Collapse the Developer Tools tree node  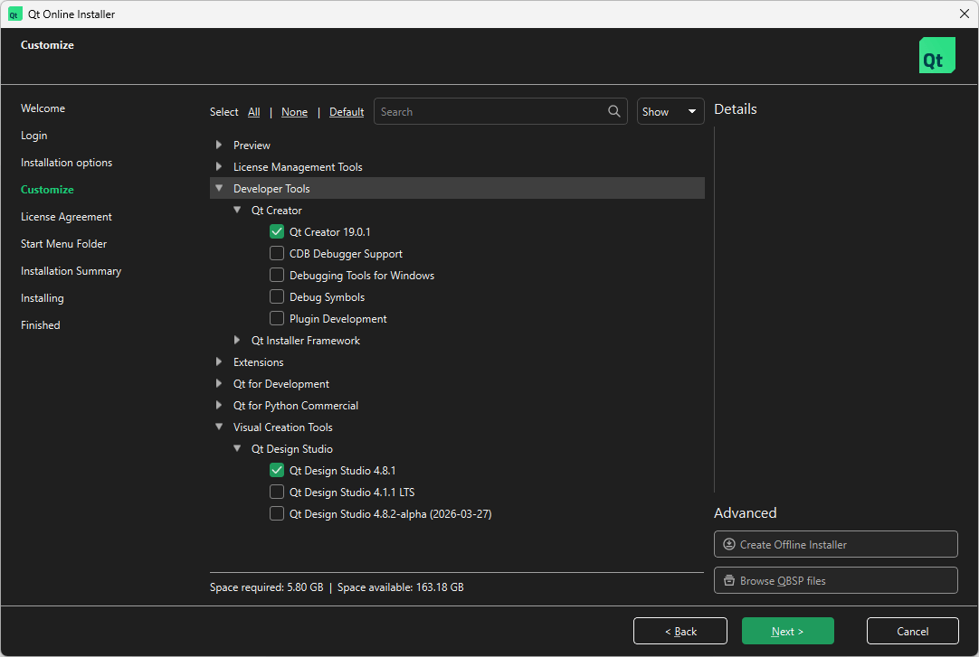click(219, 188)
